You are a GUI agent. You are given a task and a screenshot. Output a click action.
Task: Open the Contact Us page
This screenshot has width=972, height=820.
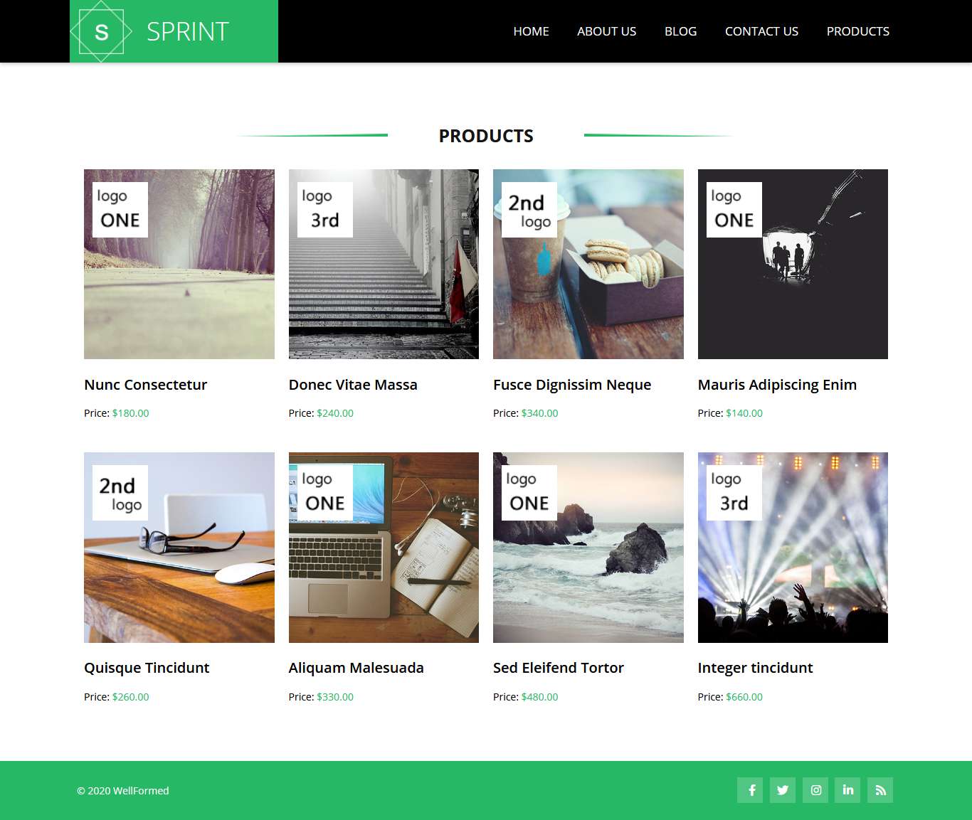761,31
